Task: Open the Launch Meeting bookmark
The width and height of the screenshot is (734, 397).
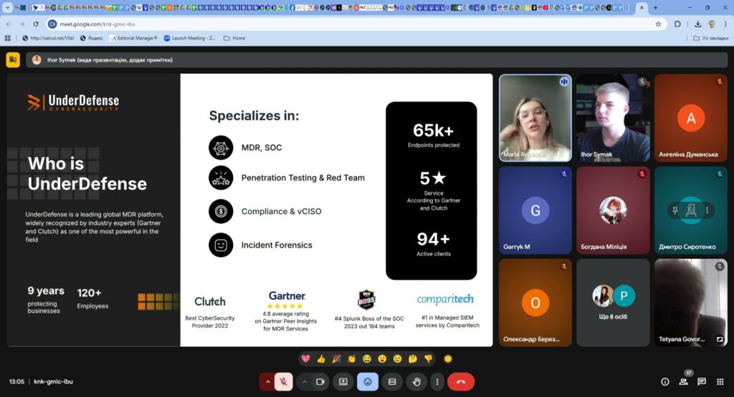Action: [x=190, y=38]
